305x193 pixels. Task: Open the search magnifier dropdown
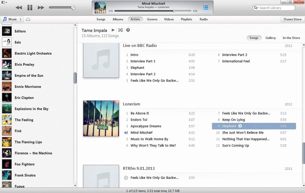[x=256, y=8]
